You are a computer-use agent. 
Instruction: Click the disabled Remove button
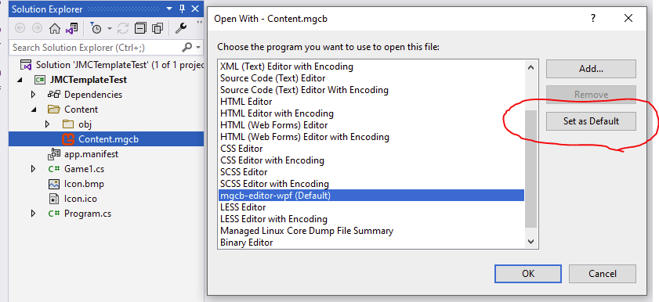coord(591,95)
